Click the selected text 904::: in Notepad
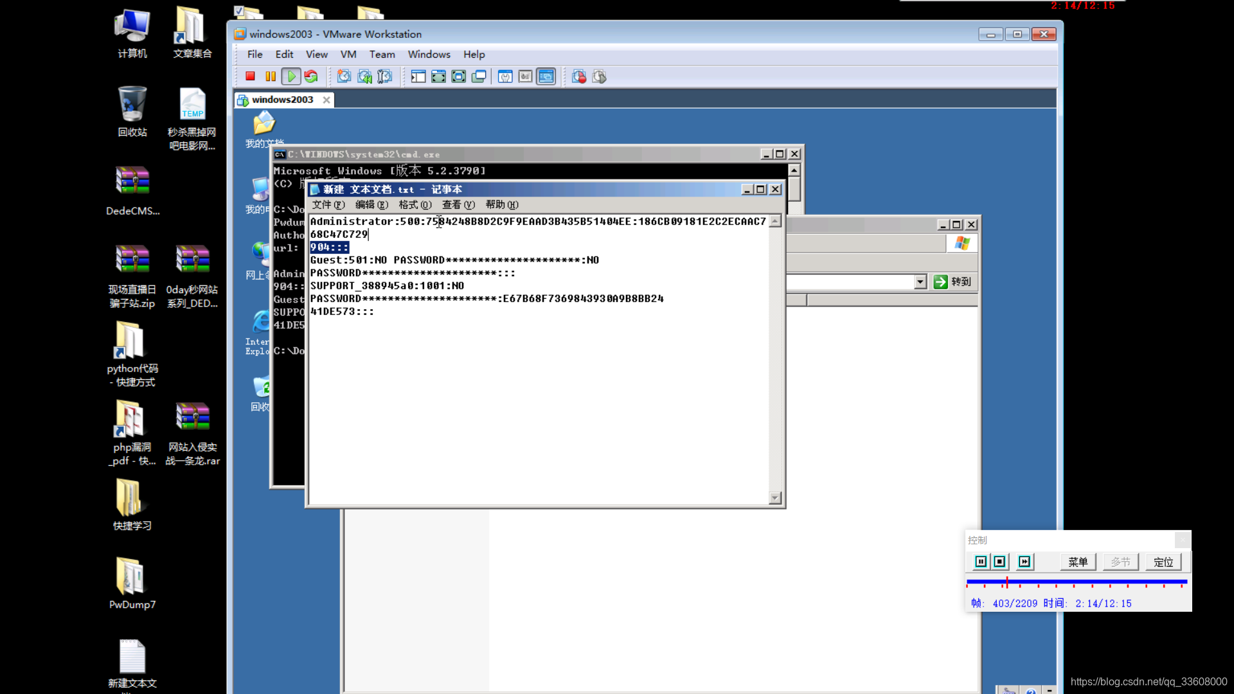Screen dimensions: 1234x694 pyautogui.click(x=329, y=247)
